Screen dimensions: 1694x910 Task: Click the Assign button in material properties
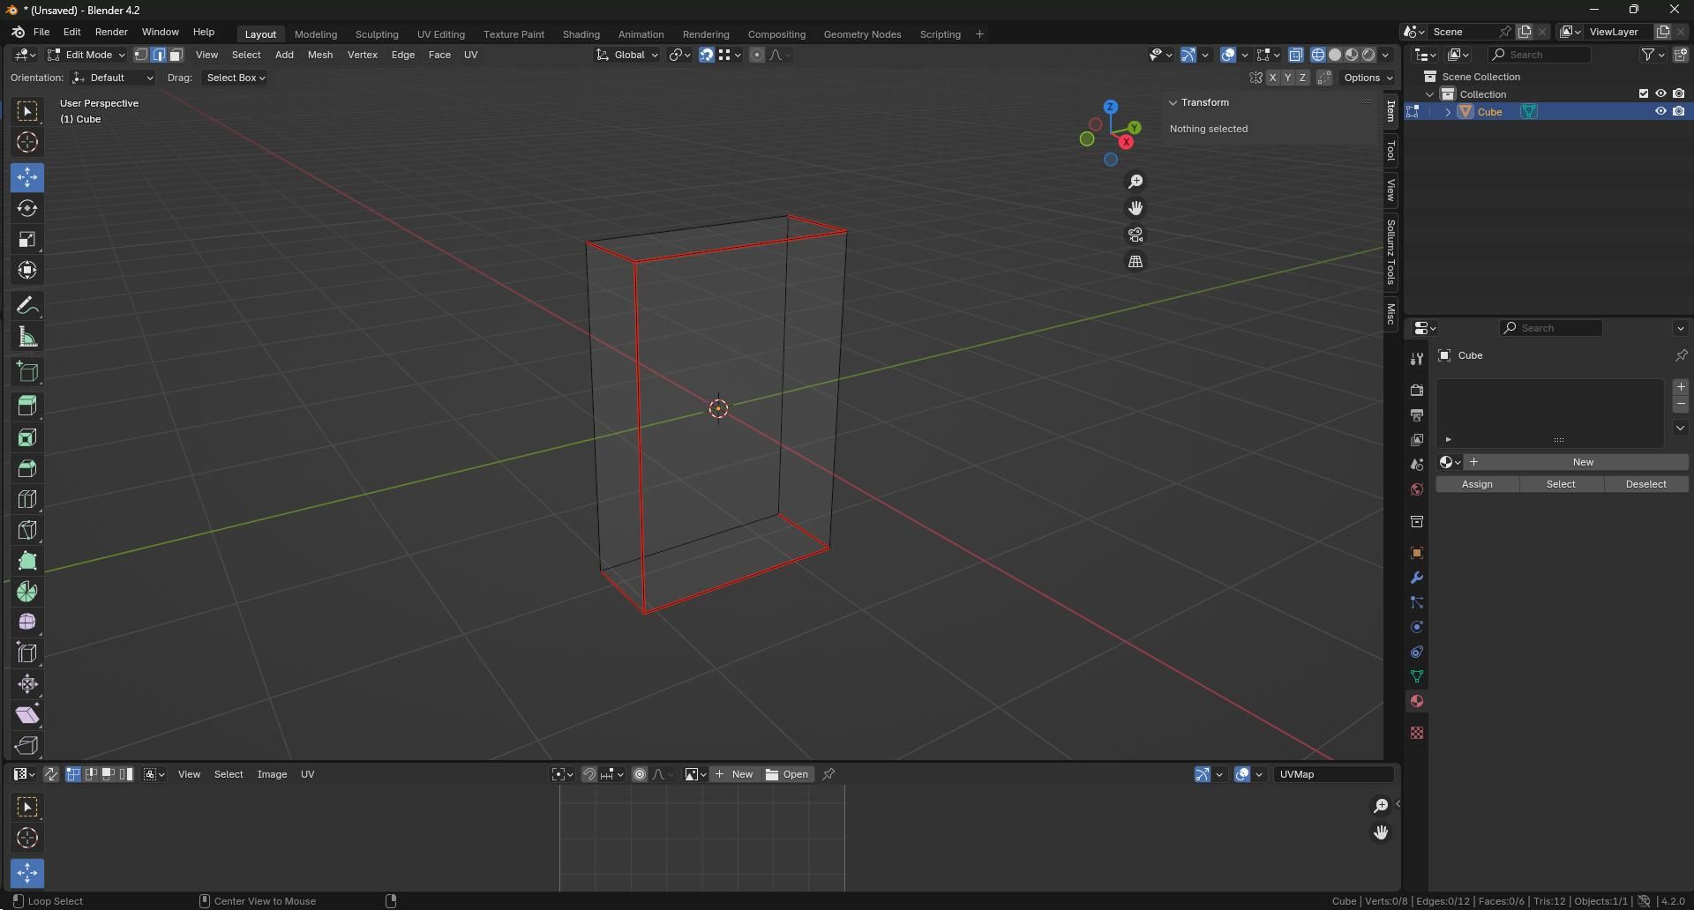[1477, 484]
